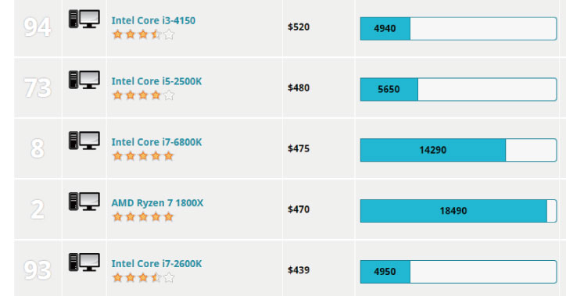
Task: Click desktop PC icon beside Intel Core i5-2500K
Action: (84, 80)
